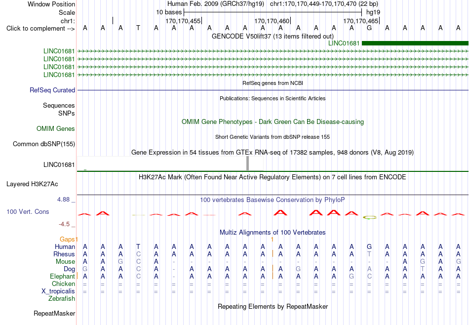Click the SNPs track label
This screenshot has height=325, width=469.
point(67,113)
